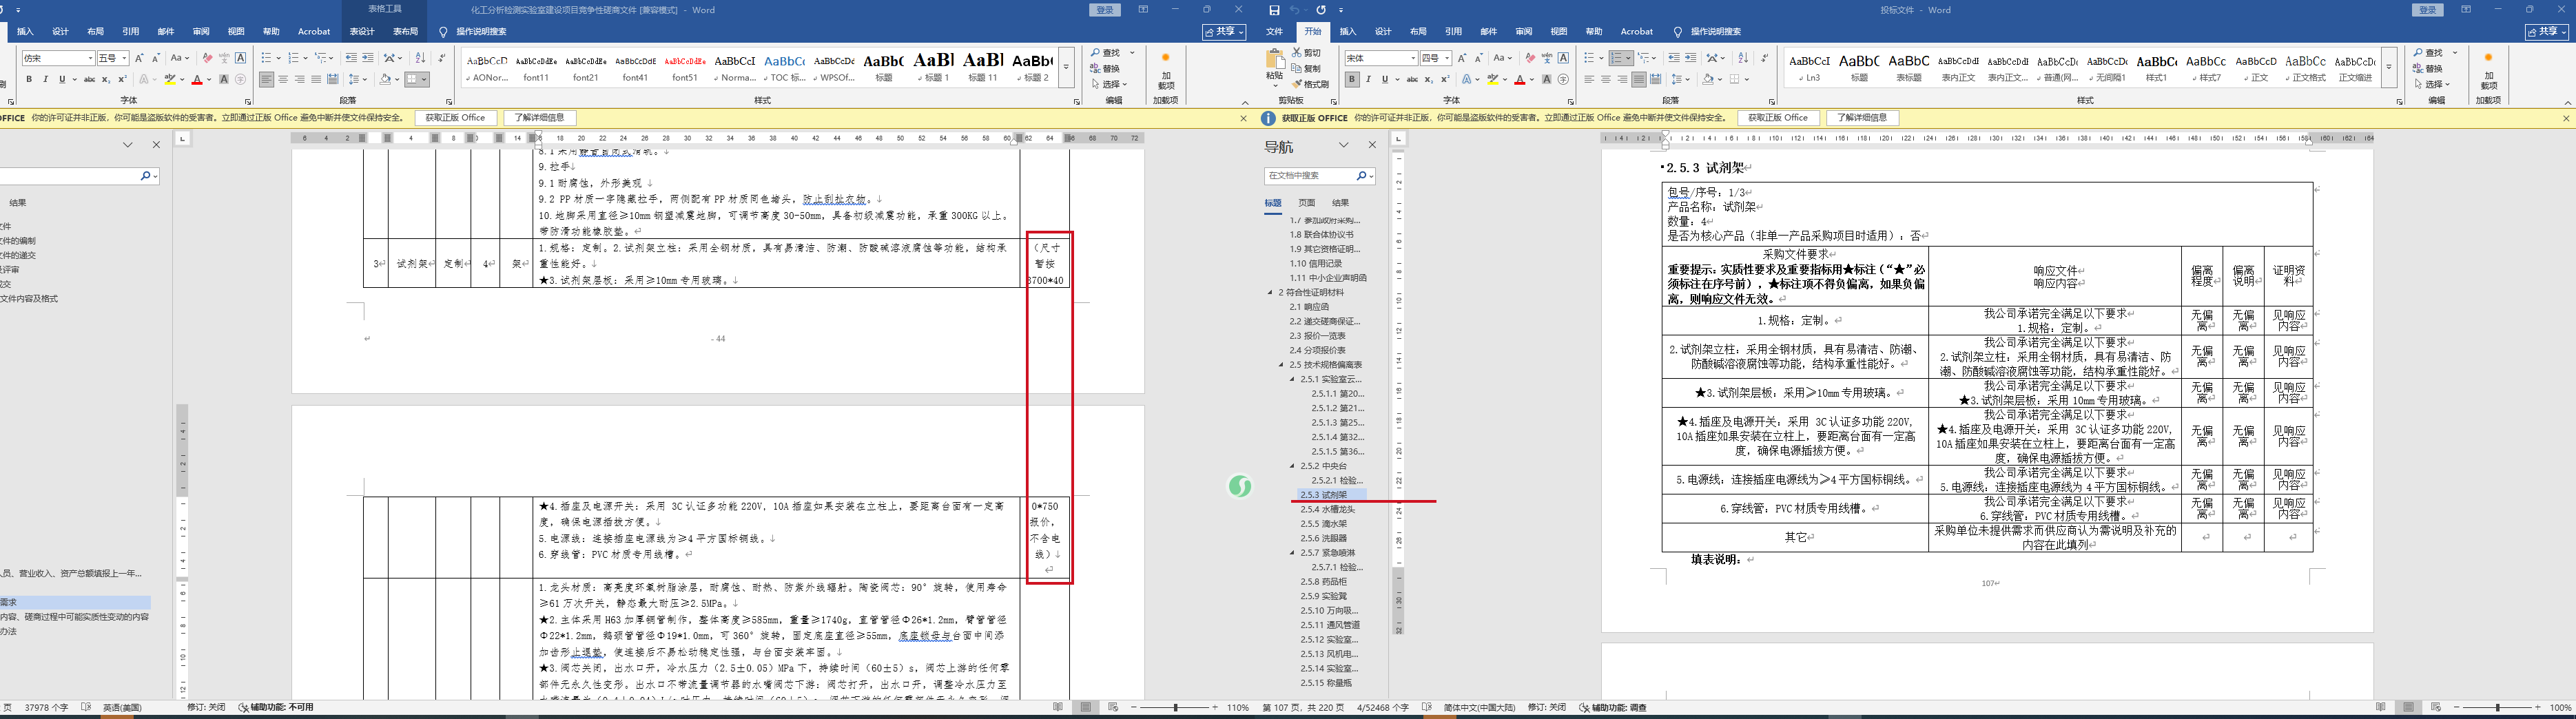Decrease indent in 投标文件 window
The height and width of the screenshot is (719, 2576).
(1674, 58)
